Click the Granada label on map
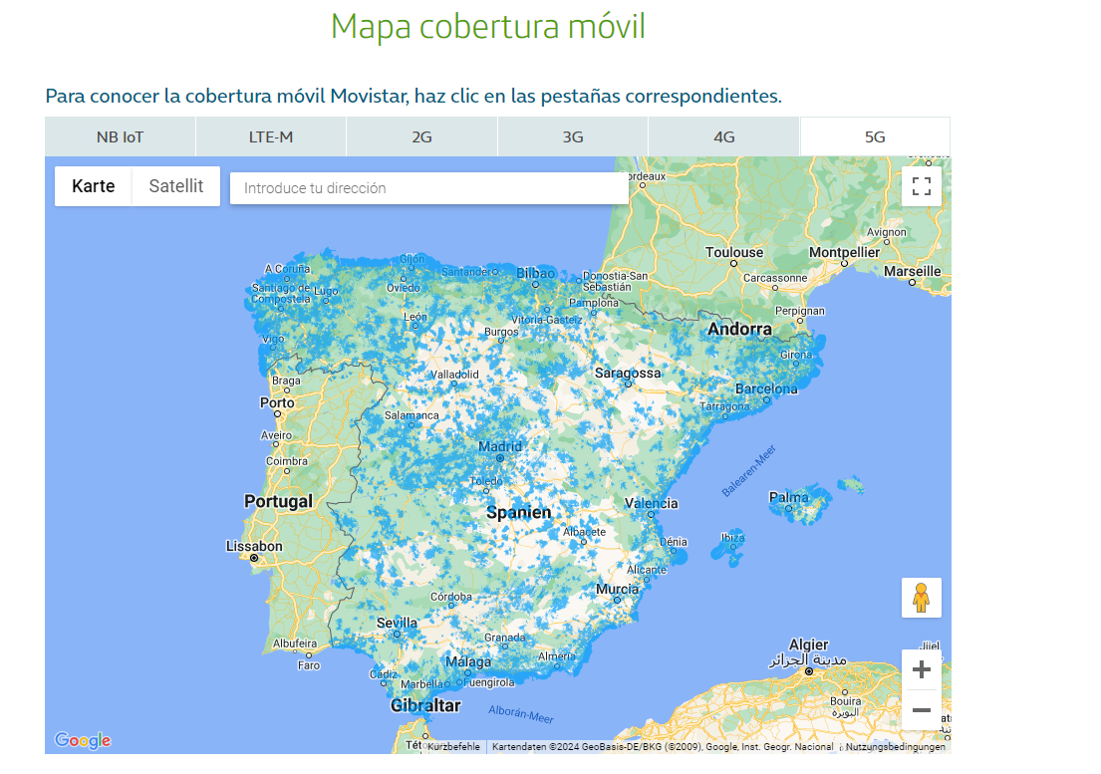 (505, 638)
